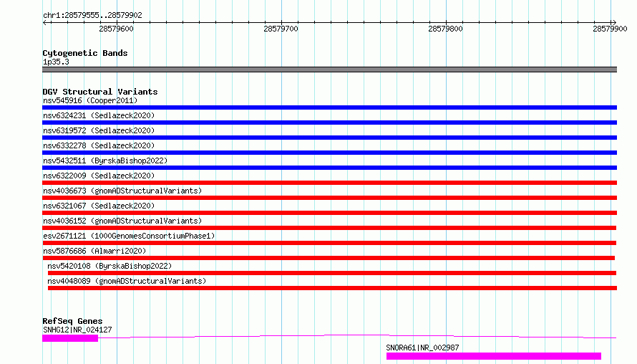Click ruler position 28579600

116,29
